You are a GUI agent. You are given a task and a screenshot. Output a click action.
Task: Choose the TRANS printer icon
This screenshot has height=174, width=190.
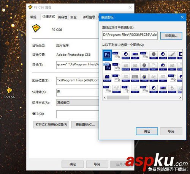click(144, 78)
